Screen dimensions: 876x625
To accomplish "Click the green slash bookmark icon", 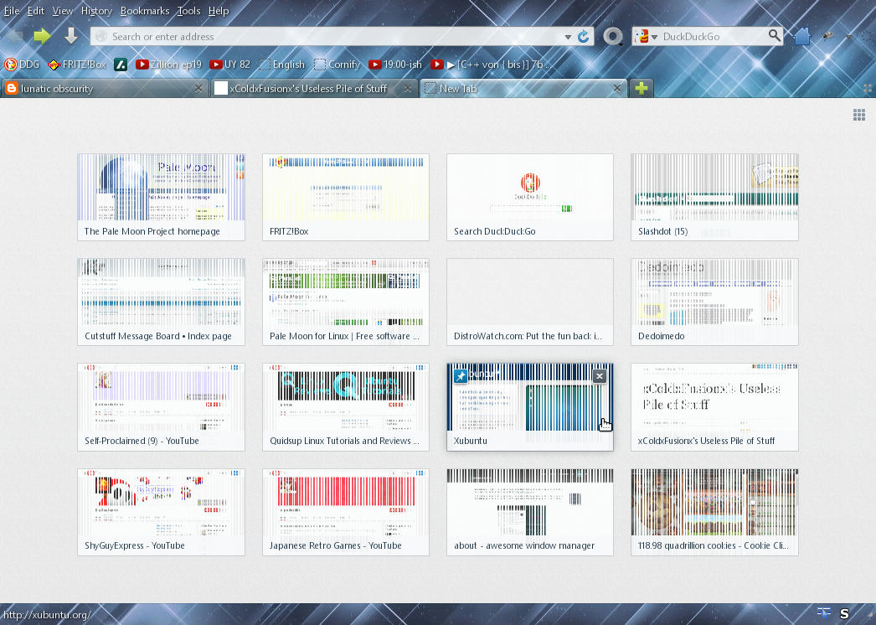I will point(121,65).
